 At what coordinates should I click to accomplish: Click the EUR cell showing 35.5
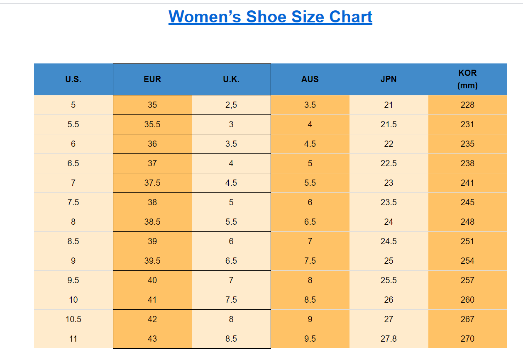point(152,124)
